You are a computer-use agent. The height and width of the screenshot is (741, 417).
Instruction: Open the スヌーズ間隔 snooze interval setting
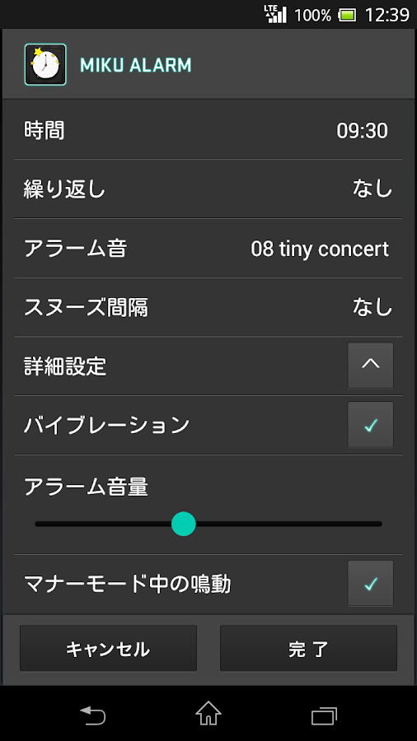tap(208, 308)
